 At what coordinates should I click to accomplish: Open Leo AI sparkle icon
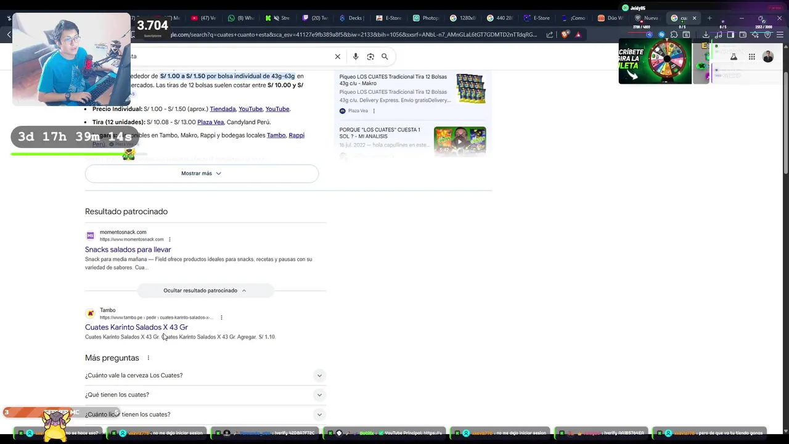[x=755, y=35]
